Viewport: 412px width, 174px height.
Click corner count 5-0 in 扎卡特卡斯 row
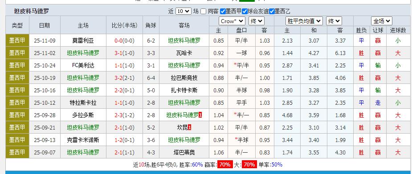[151, 91]
